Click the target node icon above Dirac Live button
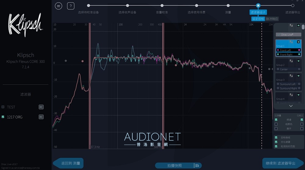The width and height of the screenshot is (305, 170). click(298, 25)
